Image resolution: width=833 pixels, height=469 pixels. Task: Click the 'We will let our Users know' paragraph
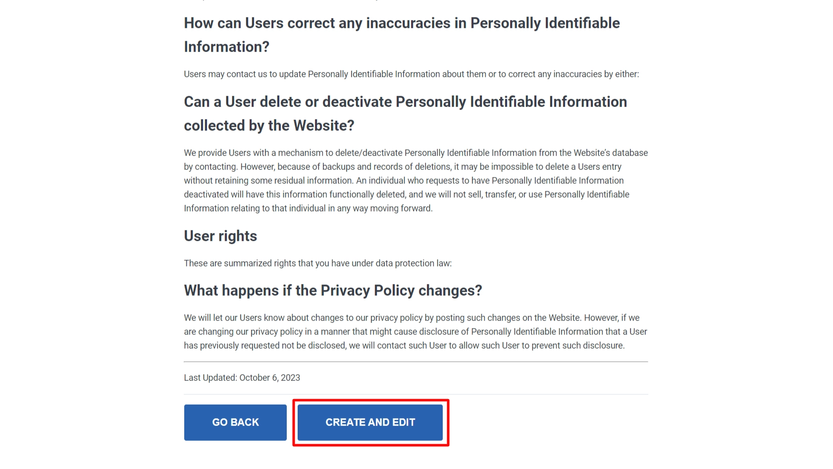tap(416, 332)
